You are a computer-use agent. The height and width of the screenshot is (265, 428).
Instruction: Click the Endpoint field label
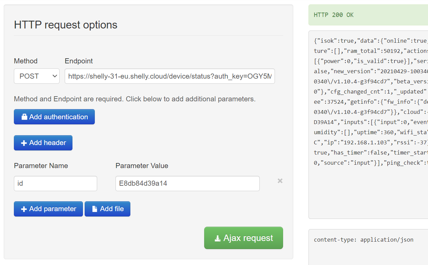coord(79,61)
